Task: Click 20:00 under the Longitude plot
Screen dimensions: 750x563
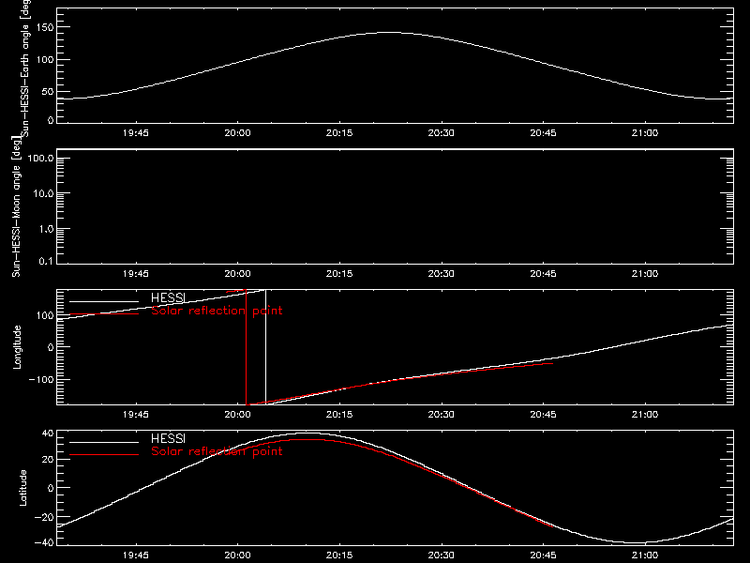Action: (x=238, y=414)
